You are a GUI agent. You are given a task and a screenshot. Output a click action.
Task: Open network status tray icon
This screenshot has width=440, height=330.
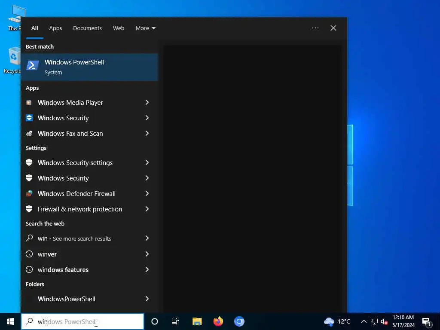point(374,321)
